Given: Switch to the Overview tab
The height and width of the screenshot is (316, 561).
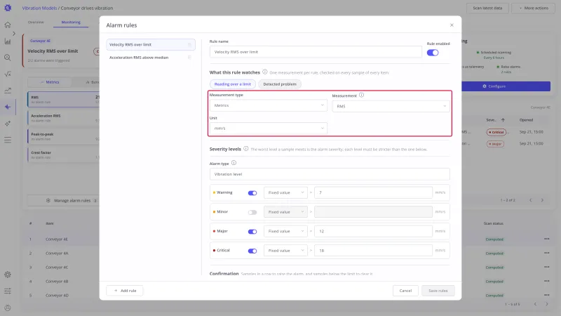Looking at the screenshot, I should pos(36,22).
